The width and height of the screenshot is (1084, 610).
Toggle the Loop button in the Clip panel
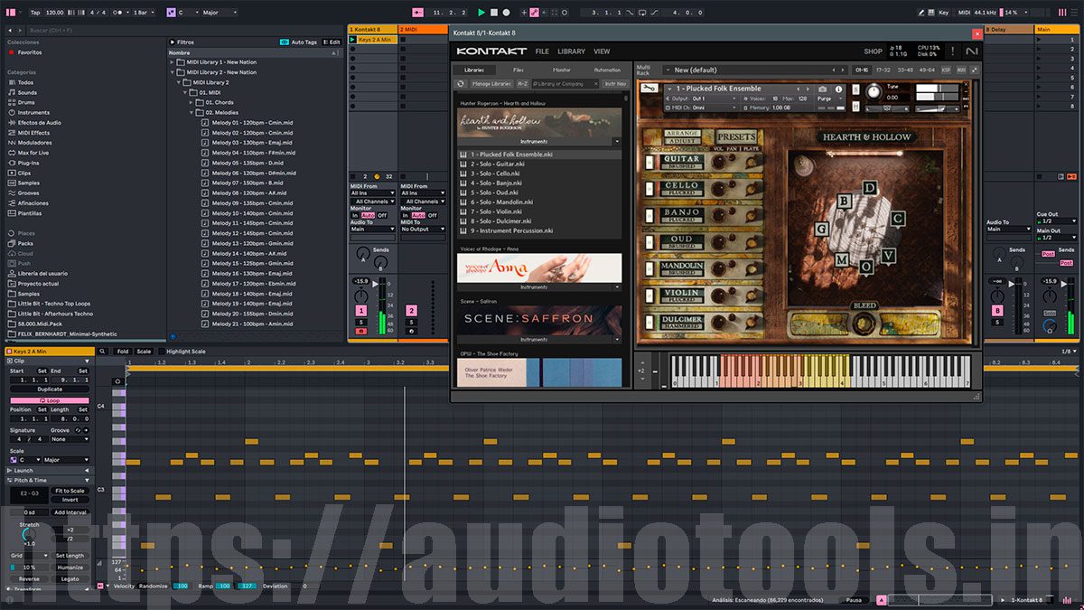[x=50, y=400]
